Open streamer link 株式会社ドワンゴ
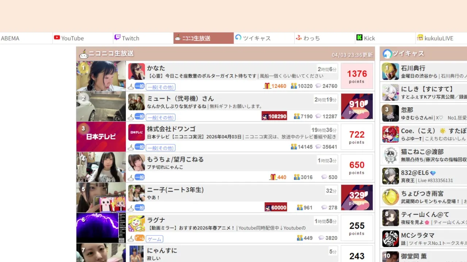Viewport: 467px width, 262px height. click(171, 129)
